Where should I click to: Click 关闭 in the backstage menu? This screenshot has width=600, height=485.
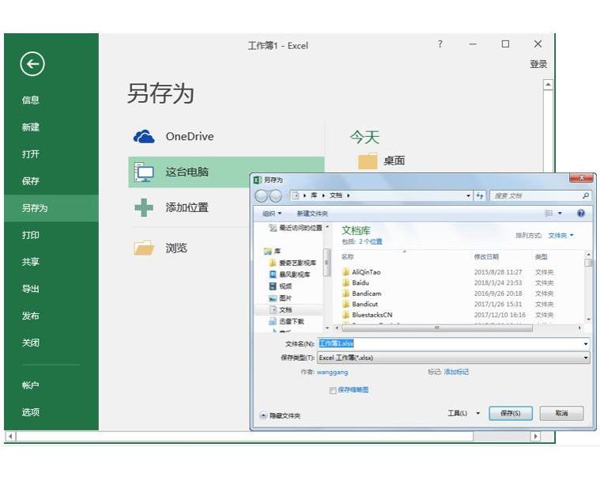(x=31, y=343)
